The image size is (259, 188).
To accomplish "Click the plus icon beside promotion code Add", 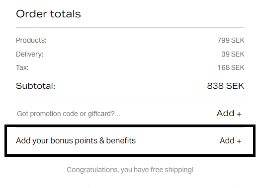I will pos(239,114).
